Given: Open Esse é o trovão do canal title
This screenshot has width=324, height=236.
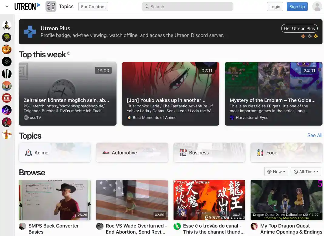Looking at the screenshot, I should (x=214, y=229).
